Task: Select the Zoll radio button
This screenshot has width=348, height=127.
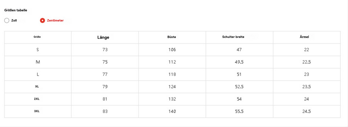Action: click(7, 21)
